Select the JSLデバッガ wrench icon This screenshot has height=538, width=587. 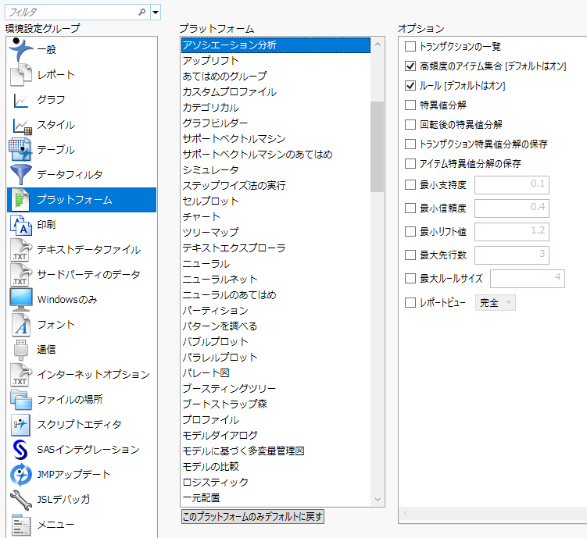click(x=20, y=500)
